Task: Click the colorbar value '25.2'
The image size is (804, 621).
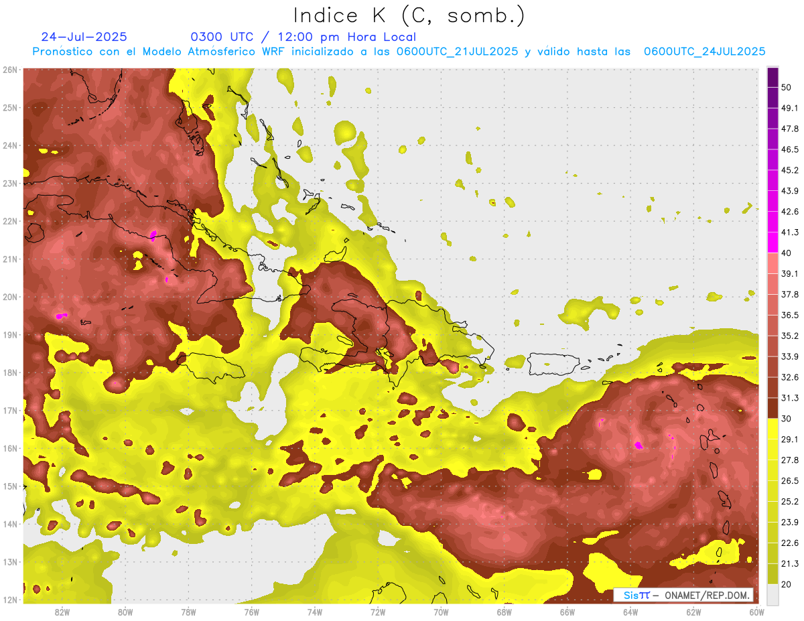Action: click(790, 502)
